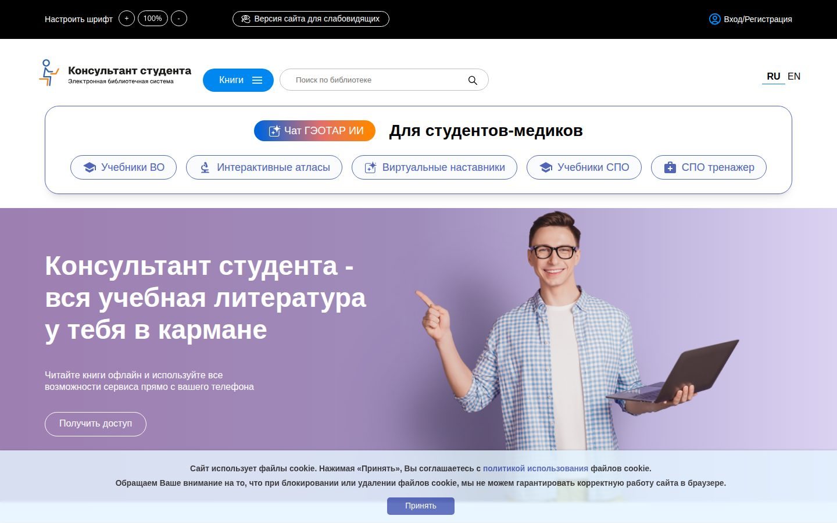Viewport: 837px width, 523px height.
Task: Click the hamburger icon in Книги button
Action: (257, 80)
